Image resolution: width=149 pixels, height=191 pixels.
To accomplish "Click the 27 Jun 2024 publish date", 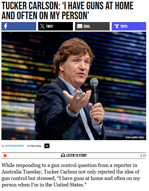I will (34, 146).
